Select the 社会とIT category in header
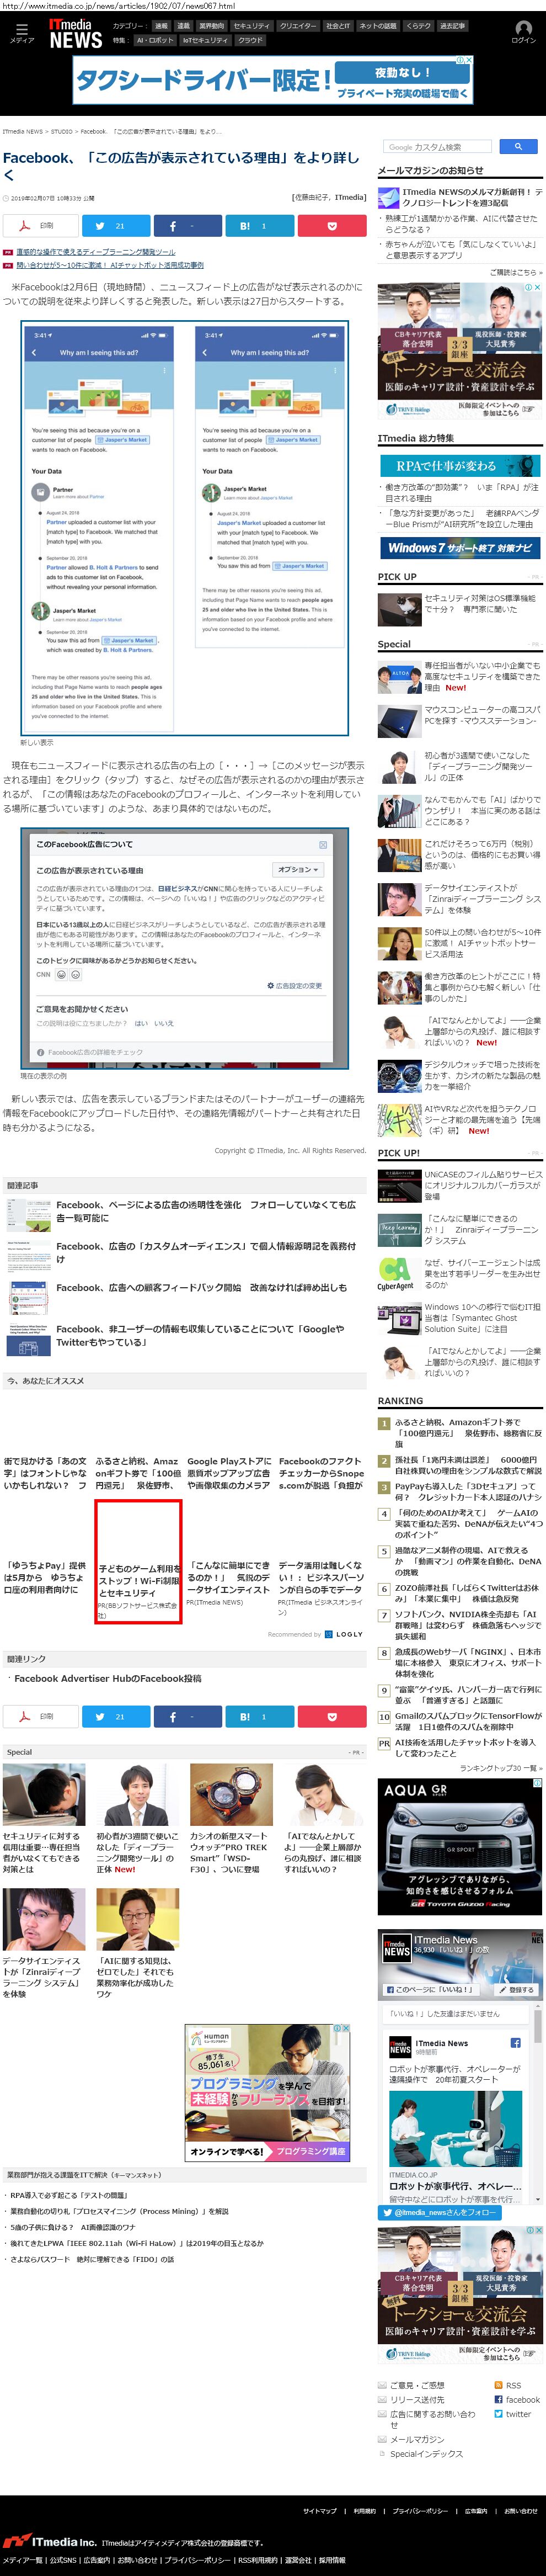This screenshot has width=546, height=2576. pyautogui.click(x=338, y=26)
